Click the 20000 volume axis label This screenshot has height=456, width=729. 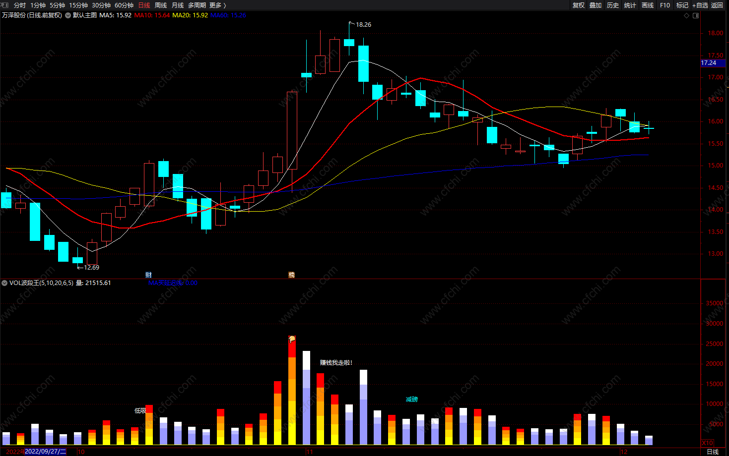pyautogui.click(x=714, y=364)
